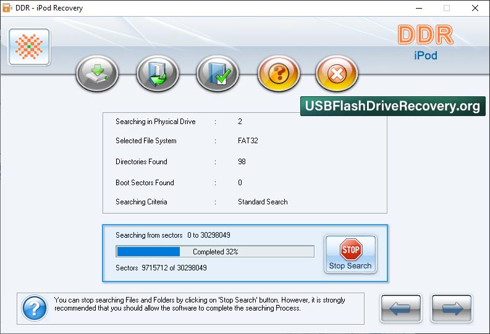Go back with the left arrow button
The height and width of the screenshot is (334, 490).
click(401, 309)
